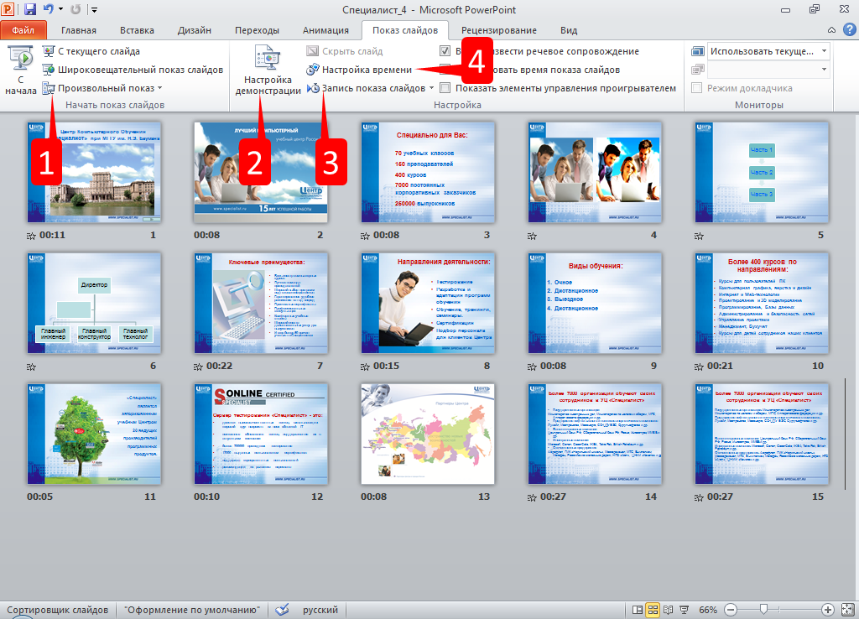Viewport: 859px width, 619px height.
Task: Click the Undo arrow icon
Action: click(49, 10)
